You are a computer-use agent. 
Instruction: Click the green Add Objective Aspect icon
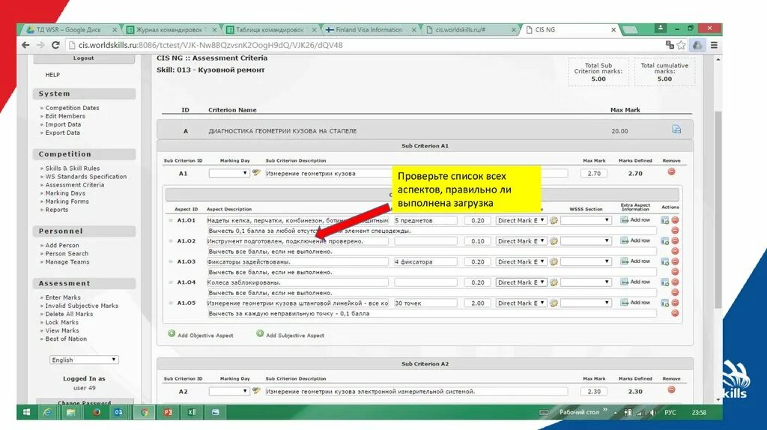tap(172, 333)
